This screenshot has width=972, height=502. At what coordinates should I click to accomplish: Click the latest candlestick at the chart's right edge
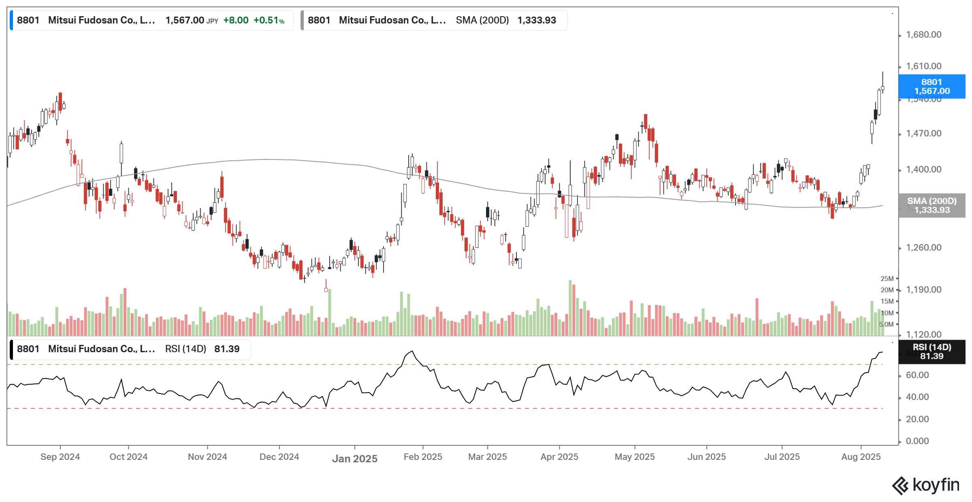pos(882,88)
